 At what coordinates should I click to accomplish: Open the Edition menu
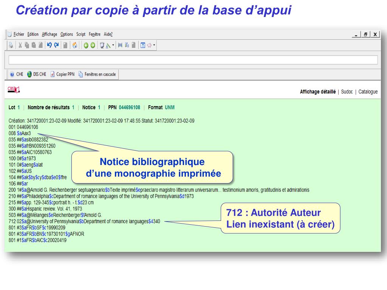(x=33, y=34)
